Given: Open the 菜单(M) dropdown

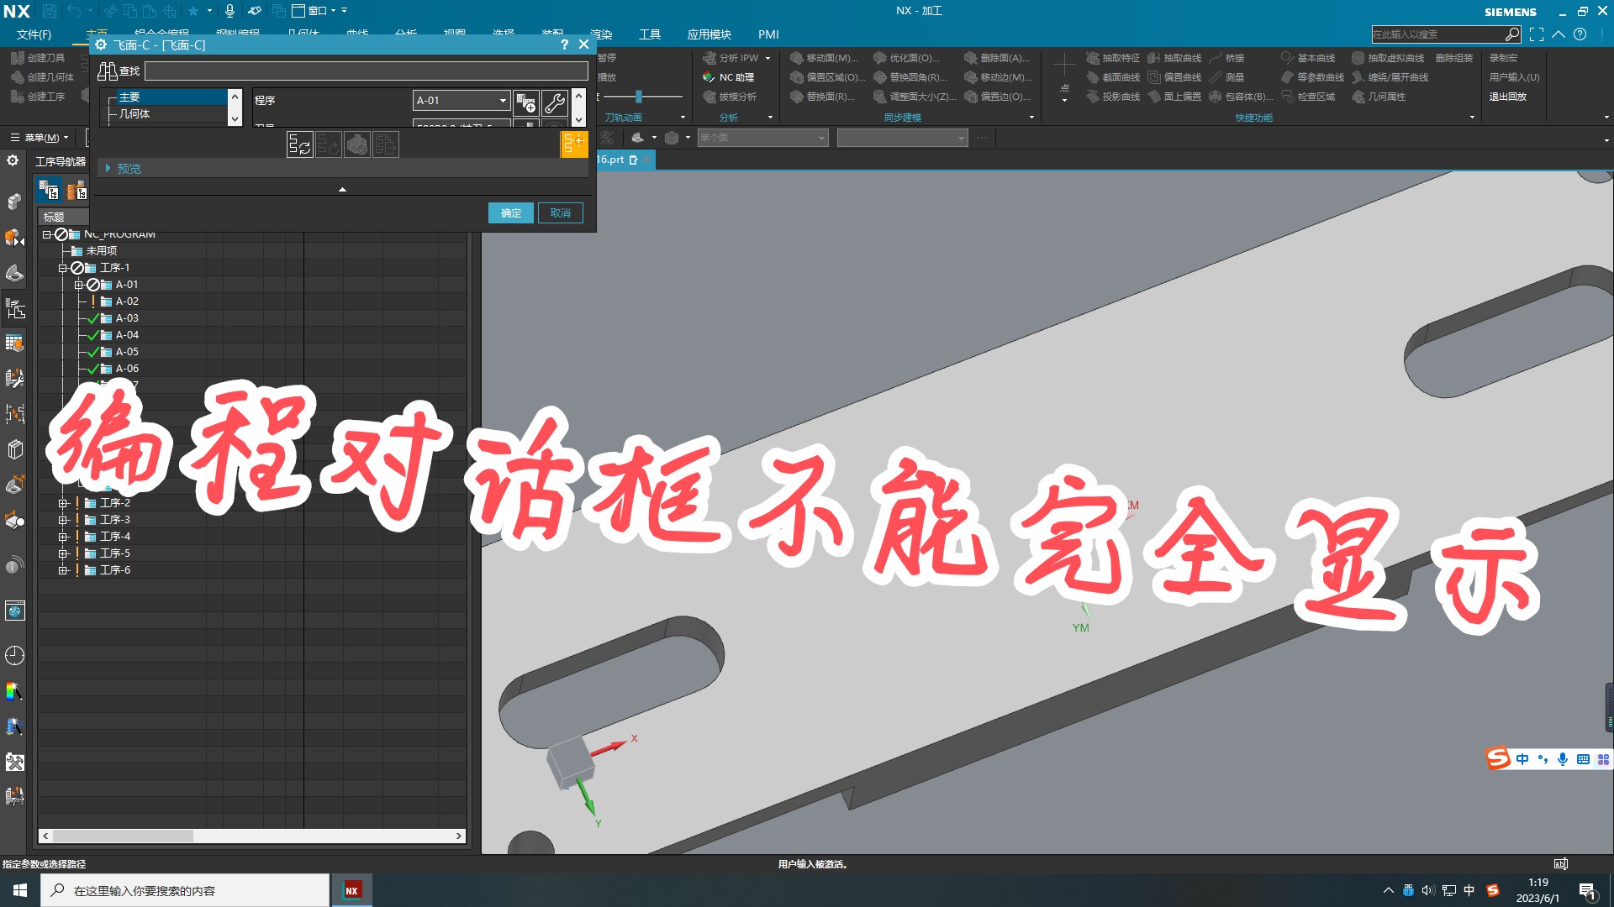Looking at the screenshot, I should click(x=39, y=138).
